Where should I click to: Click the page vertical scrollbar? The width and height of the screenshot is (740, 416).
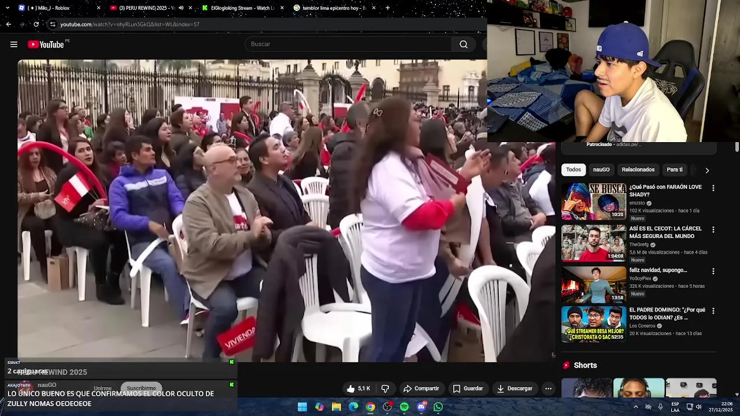coord(737,148)
